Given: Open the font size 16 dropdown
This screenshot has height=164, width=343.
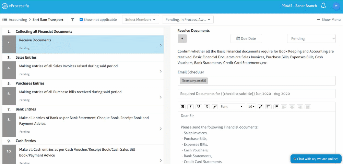Looking at the screenshot, I should coord(251,107).
